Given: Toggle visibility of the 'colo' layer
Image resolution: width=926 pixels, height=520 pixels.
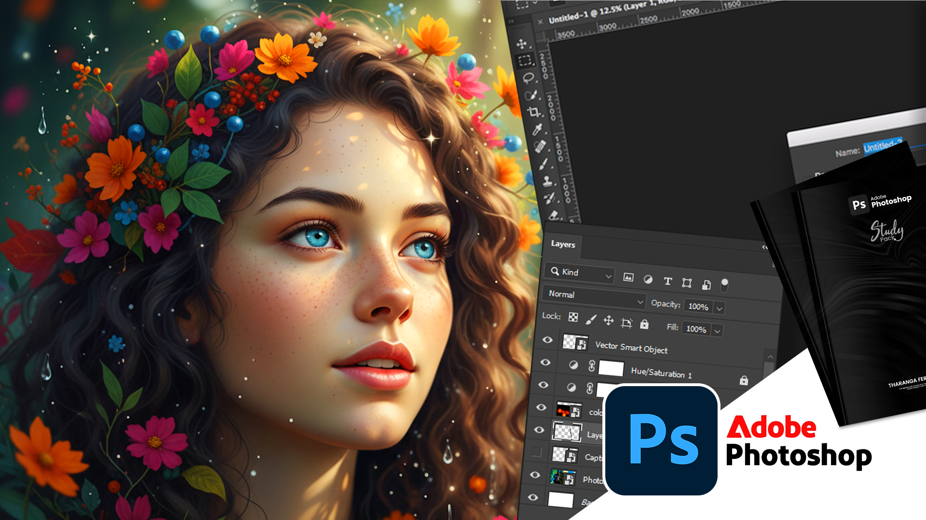Looking at the screenshot, I should 541,407.
